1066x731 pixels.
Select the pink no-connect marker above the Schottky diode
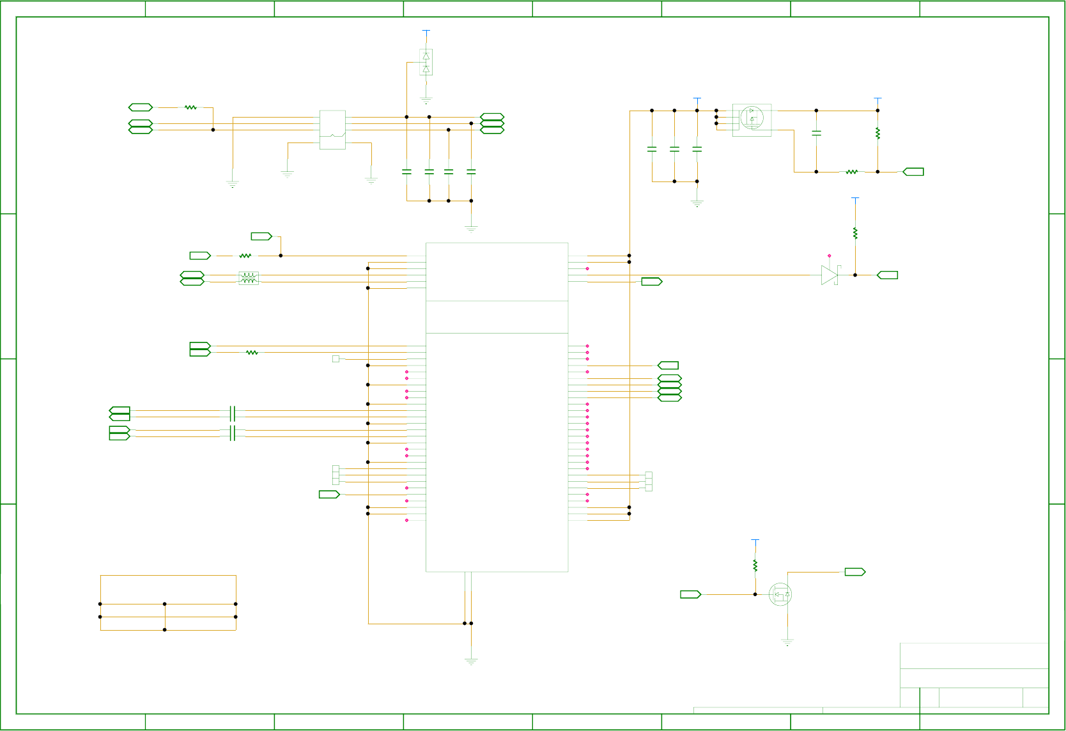click(x=830, y=256)
